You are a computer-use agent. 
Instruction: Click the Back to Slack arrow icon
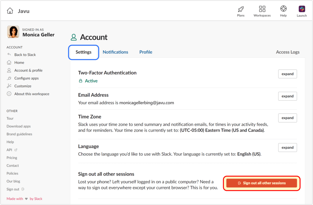coord(9,54)
